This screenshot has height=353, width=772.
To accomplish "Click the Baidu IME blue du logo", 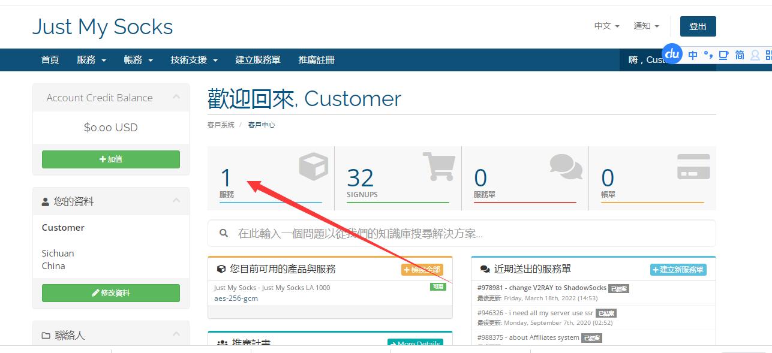I will pyautogui.click(x=672, y=54).
